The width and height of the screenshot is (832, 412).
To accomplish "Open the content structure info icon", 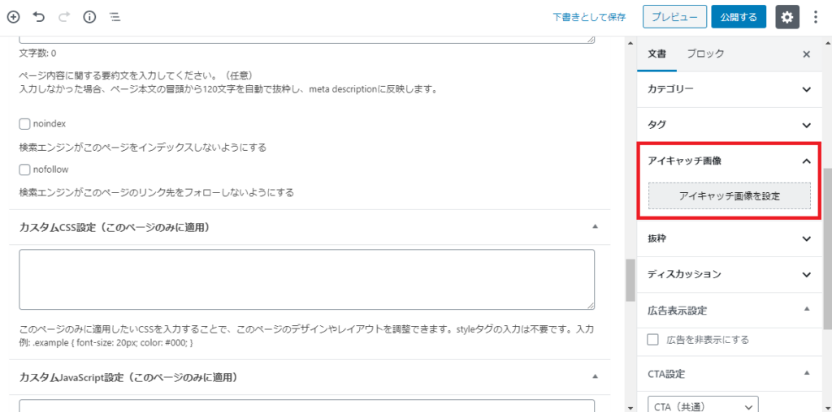I will tap(89, 17).
